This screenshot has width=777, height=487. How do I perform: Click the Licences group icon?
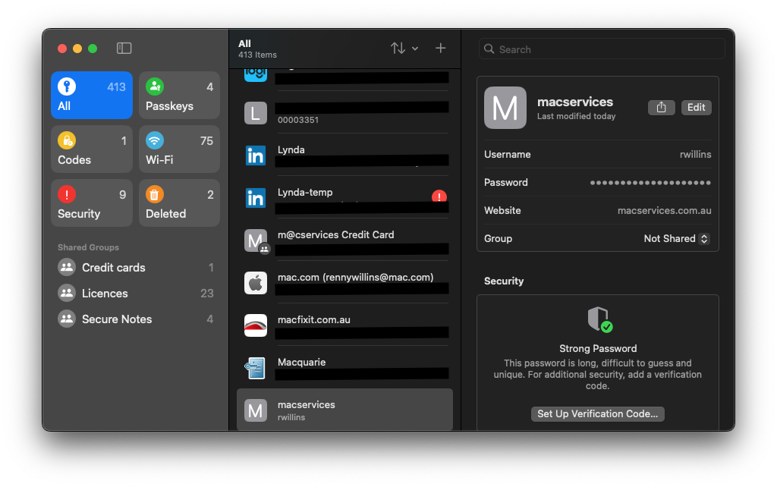pos(67,294)
